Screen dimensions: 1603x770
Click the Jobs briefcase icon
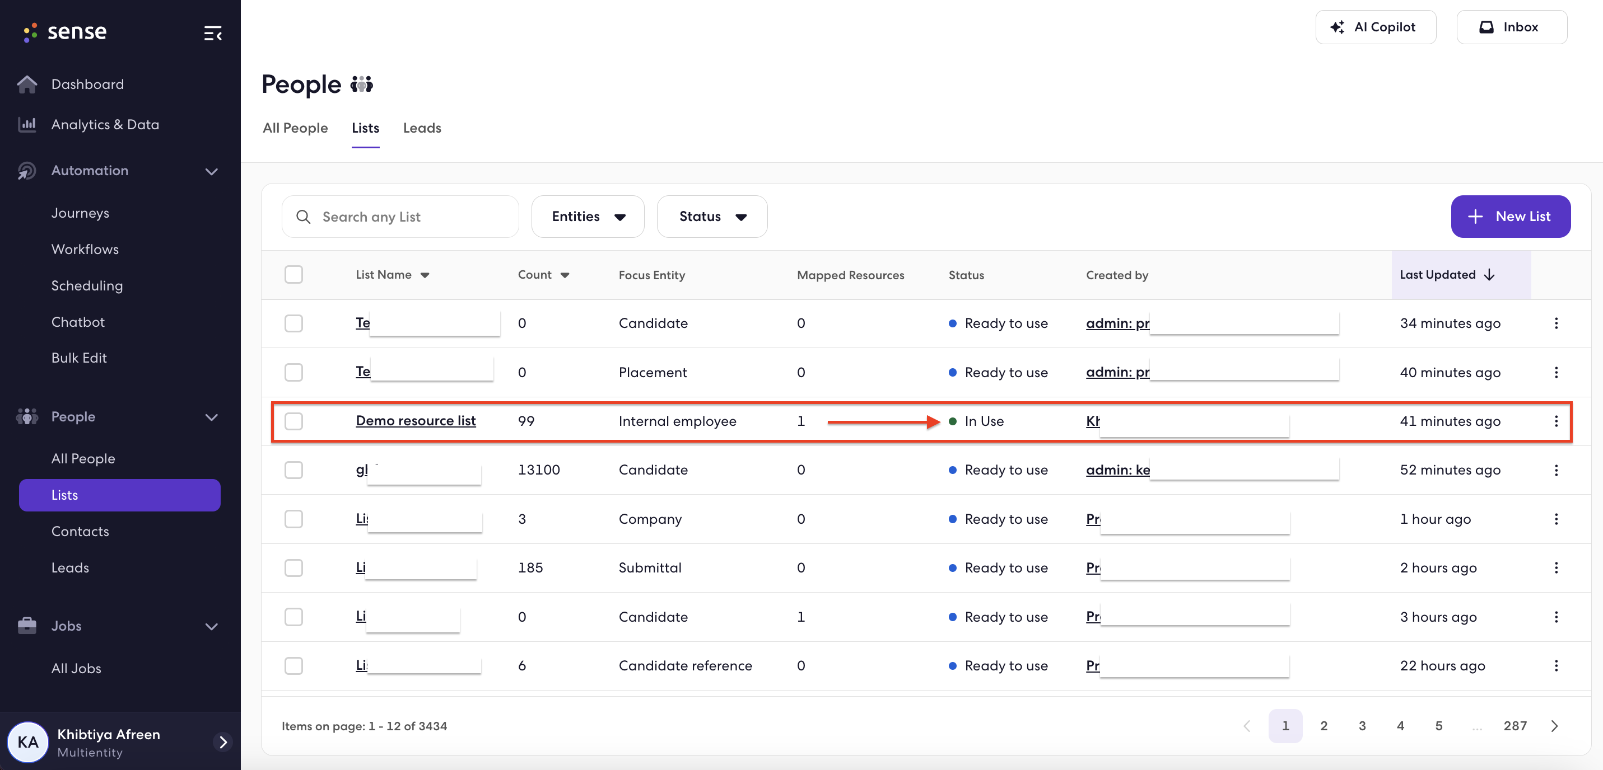tap(27, 626)
